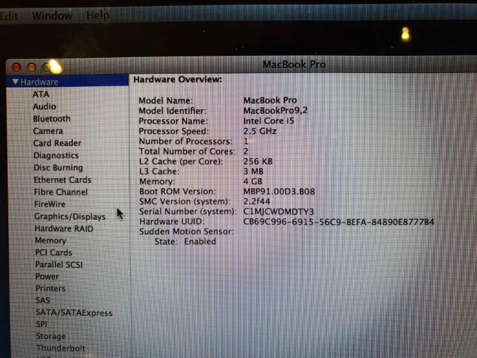Click the Sudden Motion Sensor label

coord(187,232)
